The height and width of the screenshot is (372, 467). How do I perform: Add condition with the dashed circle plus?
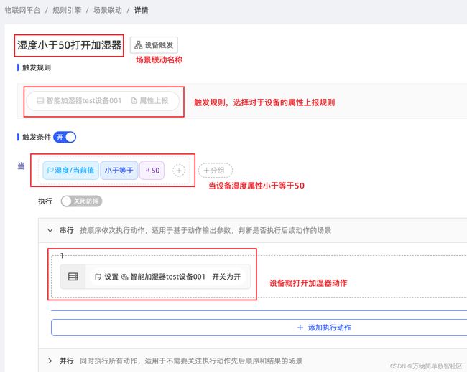coord(179,171)
